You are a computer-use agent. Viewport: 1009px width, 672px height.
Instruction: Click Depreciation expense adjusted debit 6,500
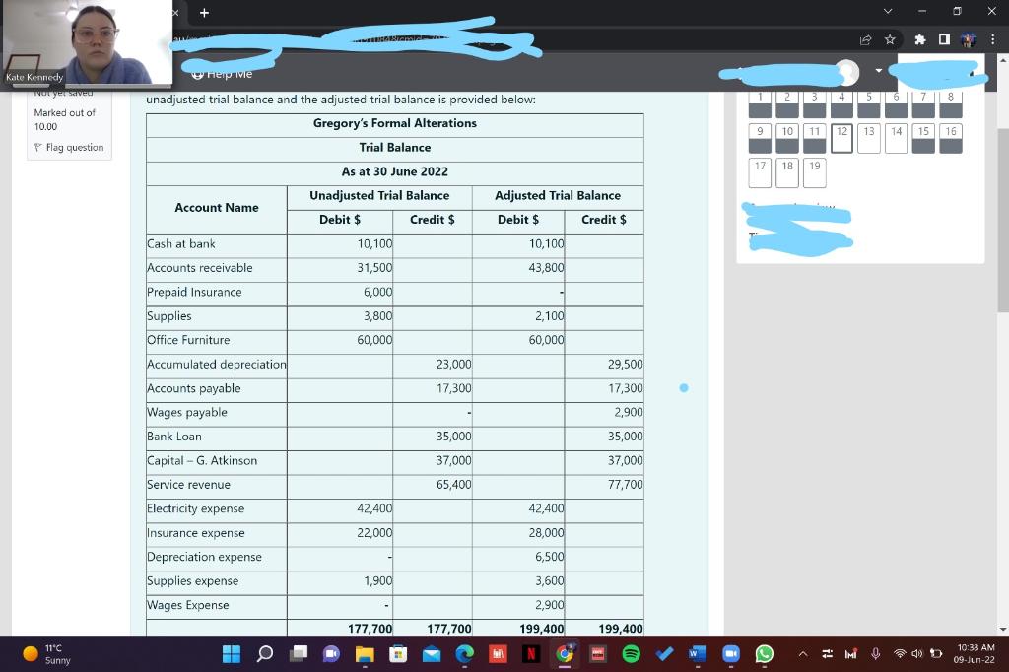[x=550, y=557]
